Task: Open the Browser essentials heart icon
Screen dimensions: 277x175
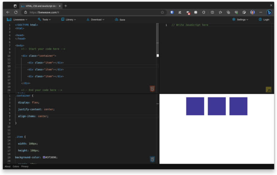Action: point(236,12)
